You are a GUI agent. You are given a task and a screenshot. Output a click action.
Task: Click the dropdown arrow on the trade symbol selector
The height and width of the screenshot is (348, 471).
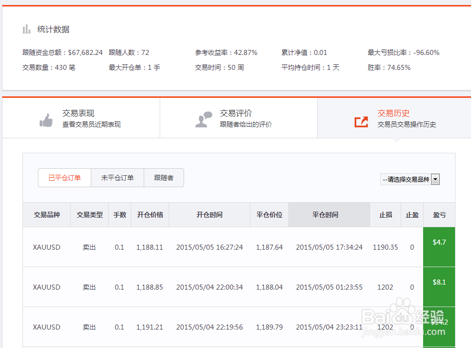click(435, 179)
